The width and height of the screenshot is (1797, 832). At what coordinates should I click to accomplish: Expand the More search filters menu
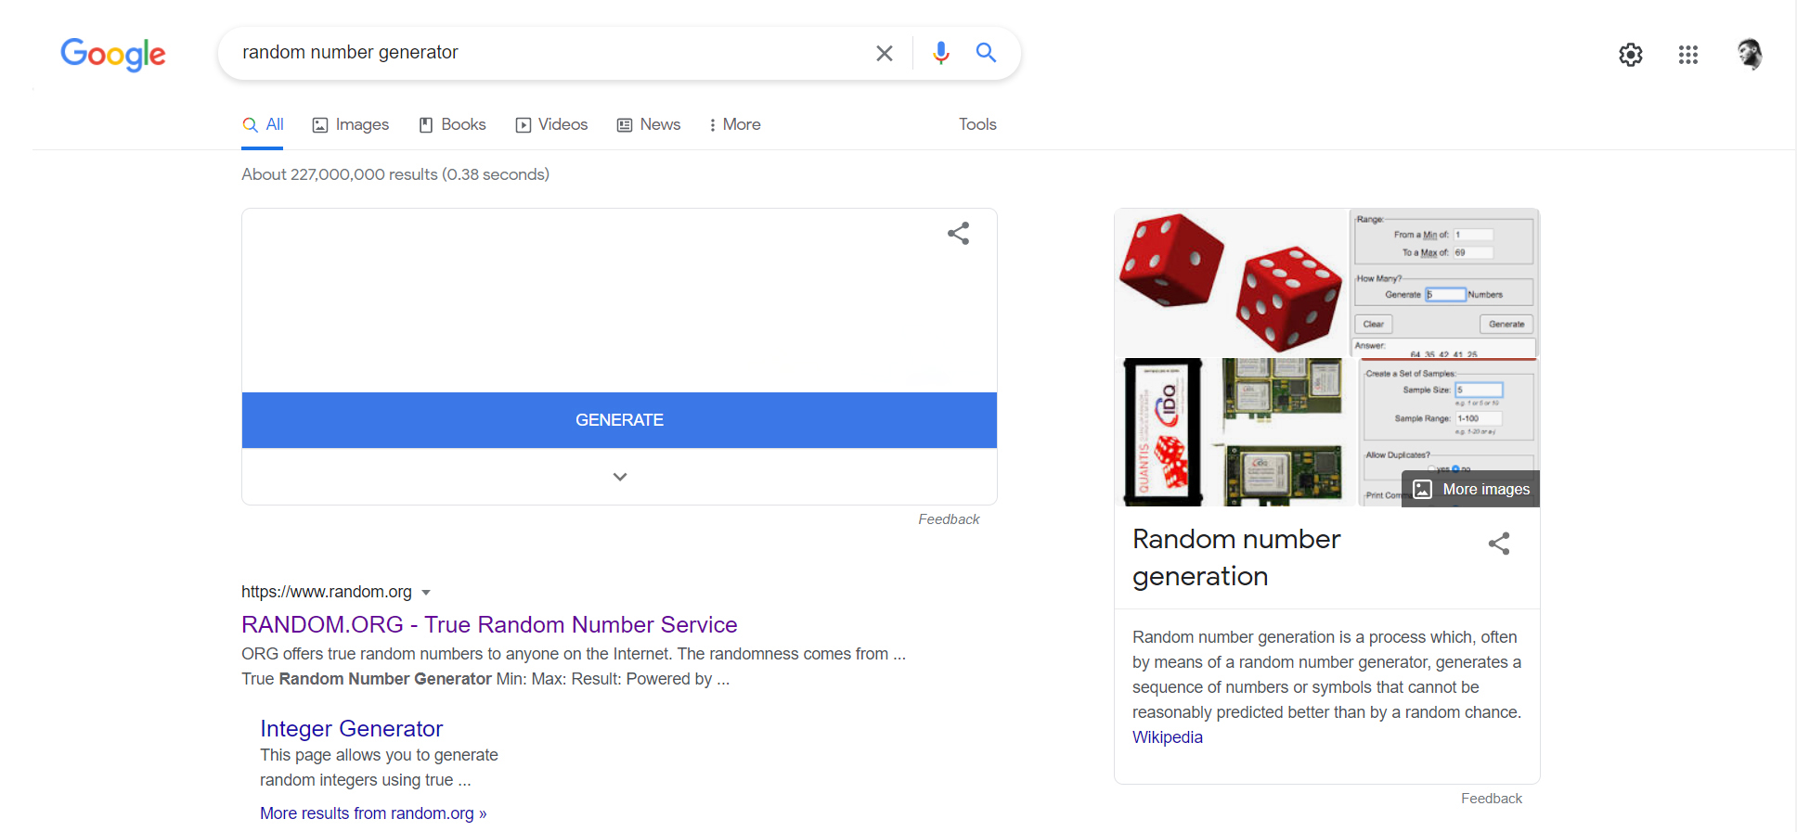(x=734, y=124)
